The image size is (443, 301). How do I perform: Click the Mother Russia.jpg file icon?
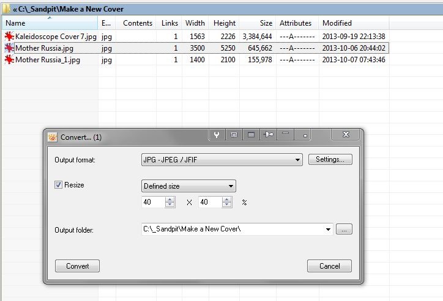click(9, 48)
